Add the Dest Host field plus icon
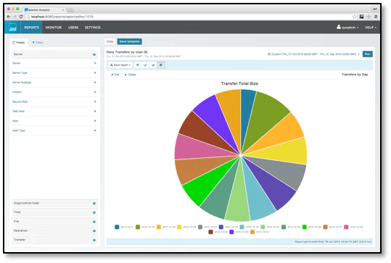The height and width of the screenshot is (263, 391). click(95, 112)
